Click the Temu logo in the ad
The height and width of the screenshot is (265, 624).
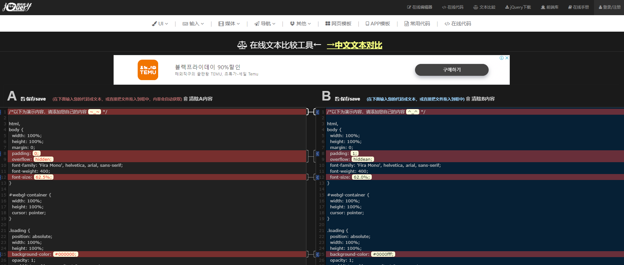tap(148, 70)
